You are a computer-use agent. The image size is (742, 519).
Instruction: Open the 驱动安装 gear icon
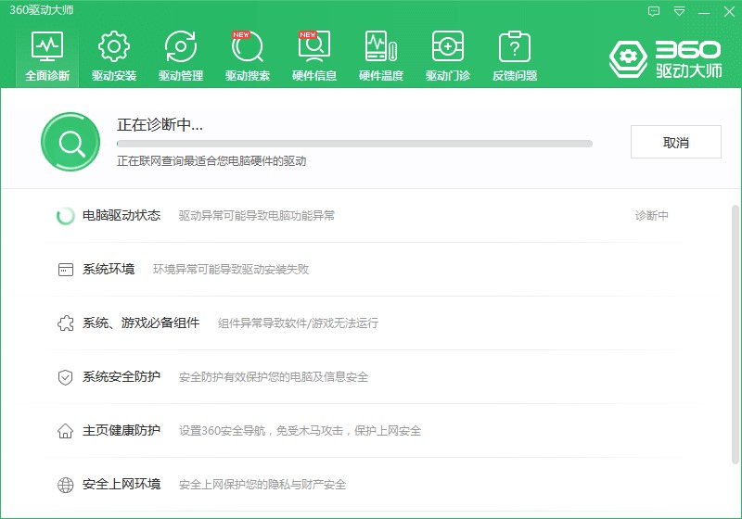(114, 47)
